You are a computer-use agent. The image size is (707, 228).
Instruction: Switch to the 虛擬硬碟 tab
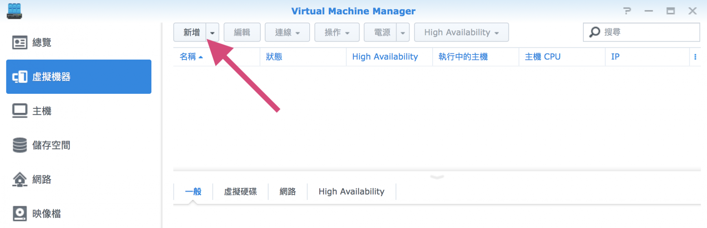(240, 192)
